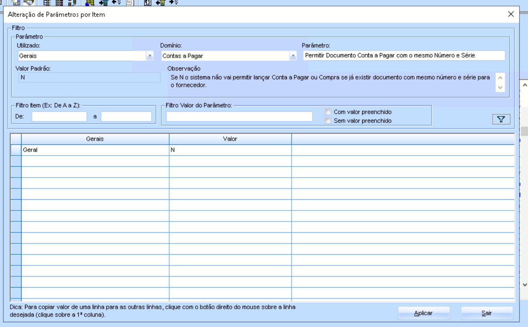Click the funnel filter icon button
This screenshot has width=528, height=327.
[x=501, y=119]
